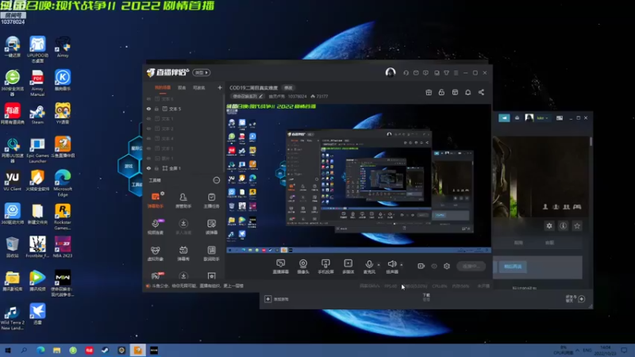Toggle the preview eye icon beside settings gear
635x357 pixels.
coord(434,266)
